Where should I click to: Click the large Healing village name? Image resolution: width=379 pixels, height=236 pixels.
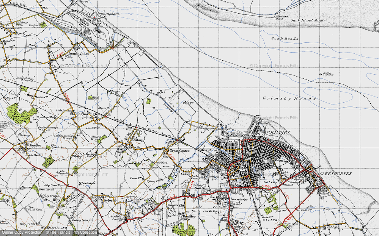coord(137,140)
